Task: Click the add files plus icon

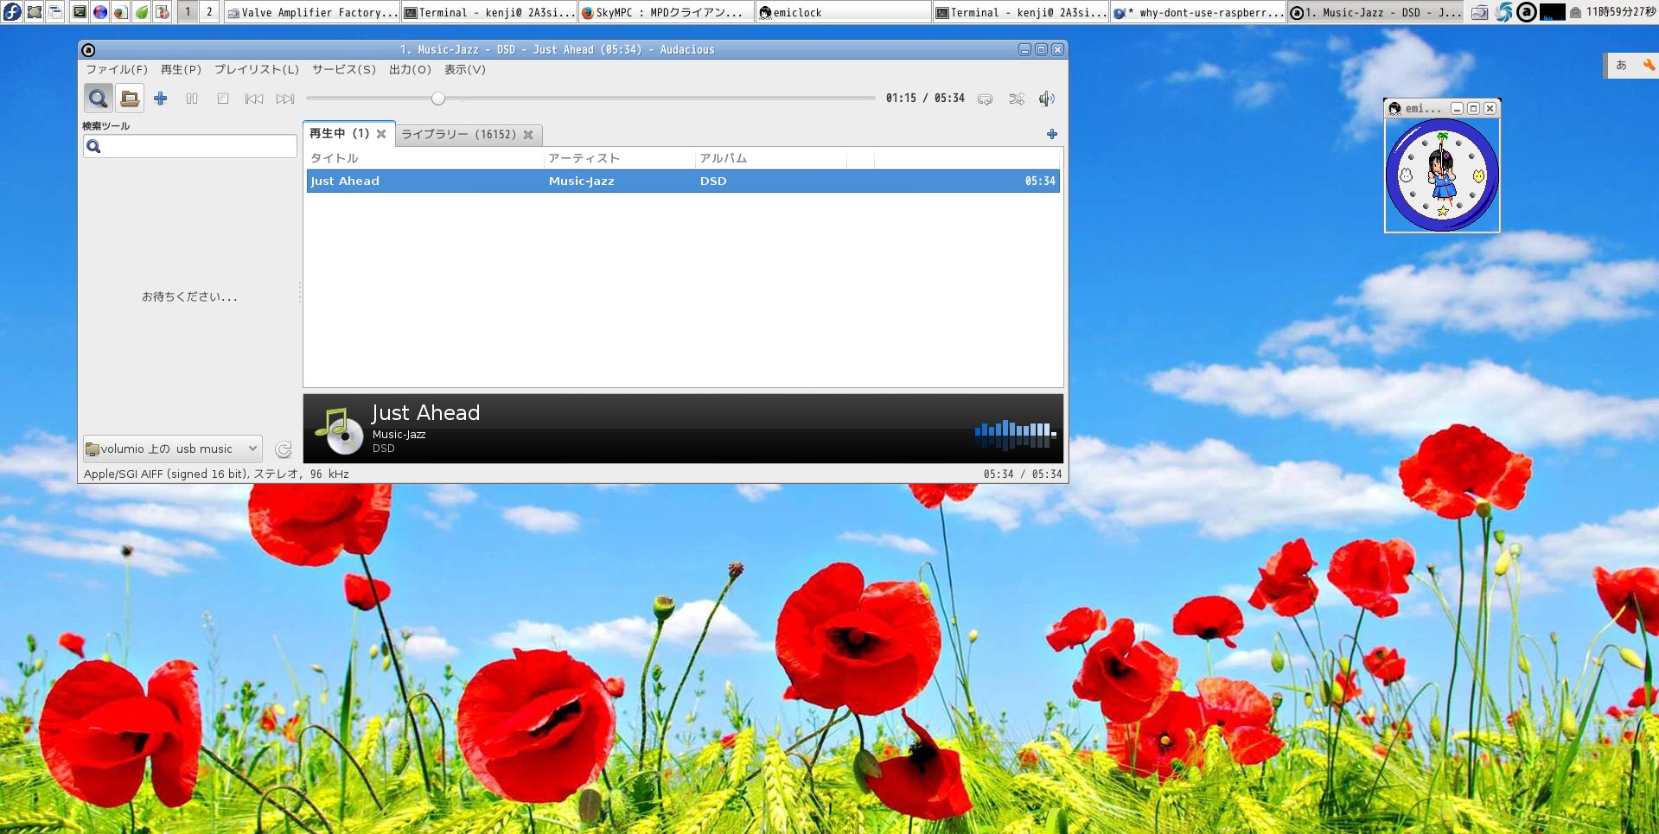Action: pyautogui.click(x=160, y=99)
